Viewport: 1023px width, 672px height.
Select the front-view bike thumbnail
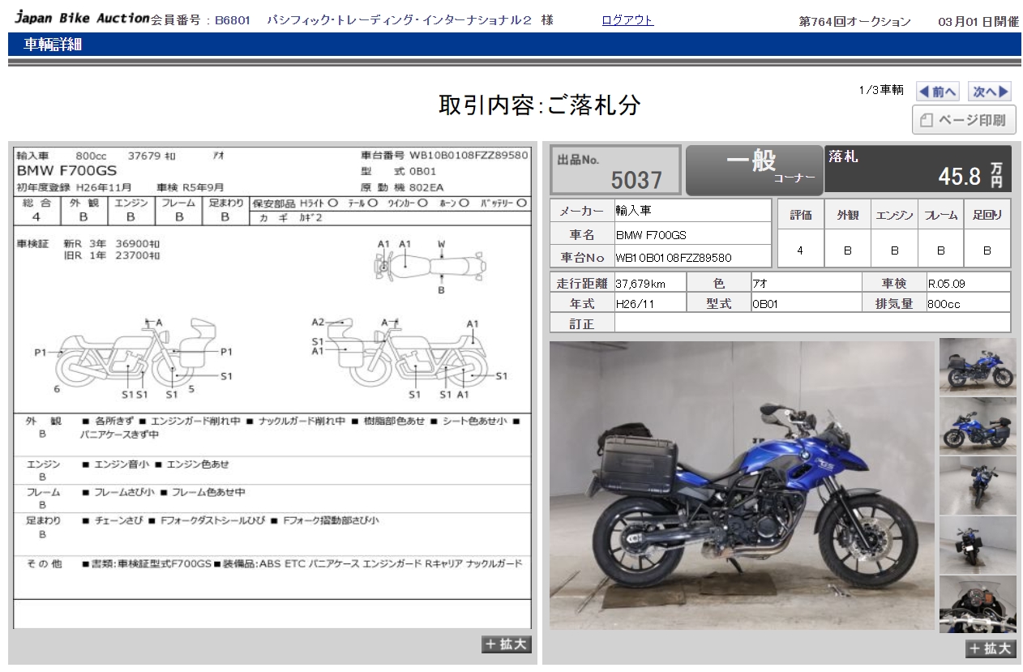(978, 486)
